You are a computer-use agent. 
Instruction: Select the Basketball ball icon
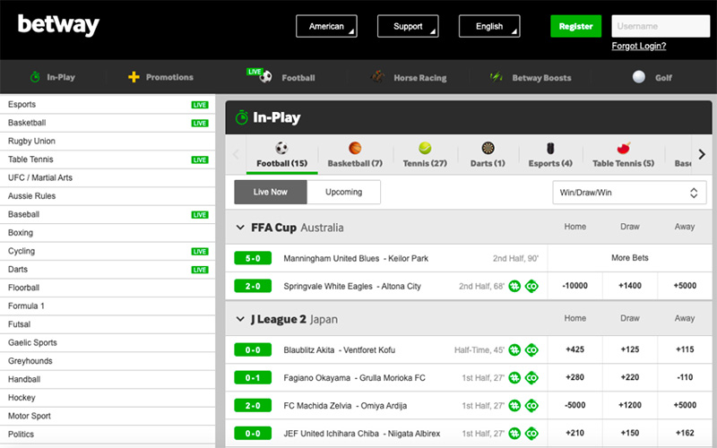tap(355, 148)
